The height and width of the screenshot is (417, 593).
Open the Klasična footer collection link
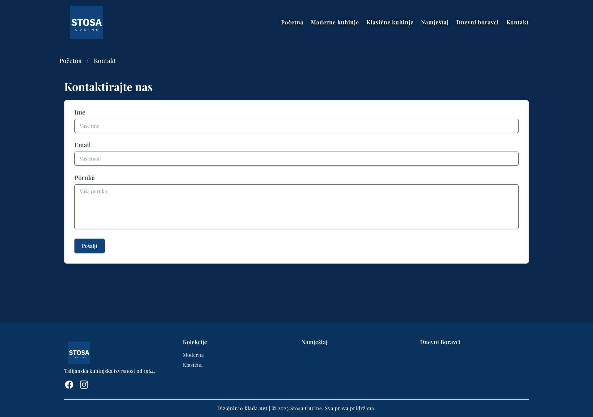tap(193, 365)
